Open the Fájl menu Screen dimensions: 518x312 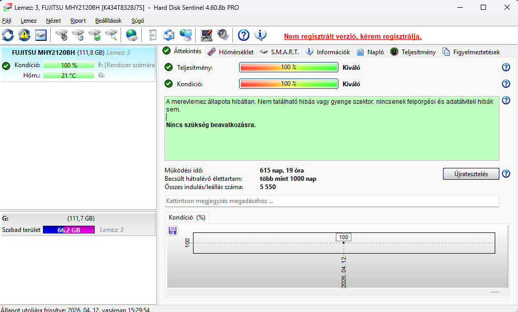coord(7,21)
